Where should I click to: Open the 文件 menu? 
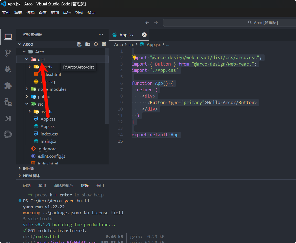[x=6, y=13]
